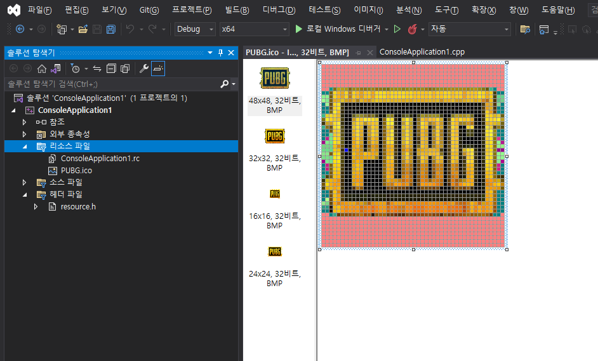Click the Visual Studio logo icon
The height and width of the screenshot is (361, 598).
14,10
